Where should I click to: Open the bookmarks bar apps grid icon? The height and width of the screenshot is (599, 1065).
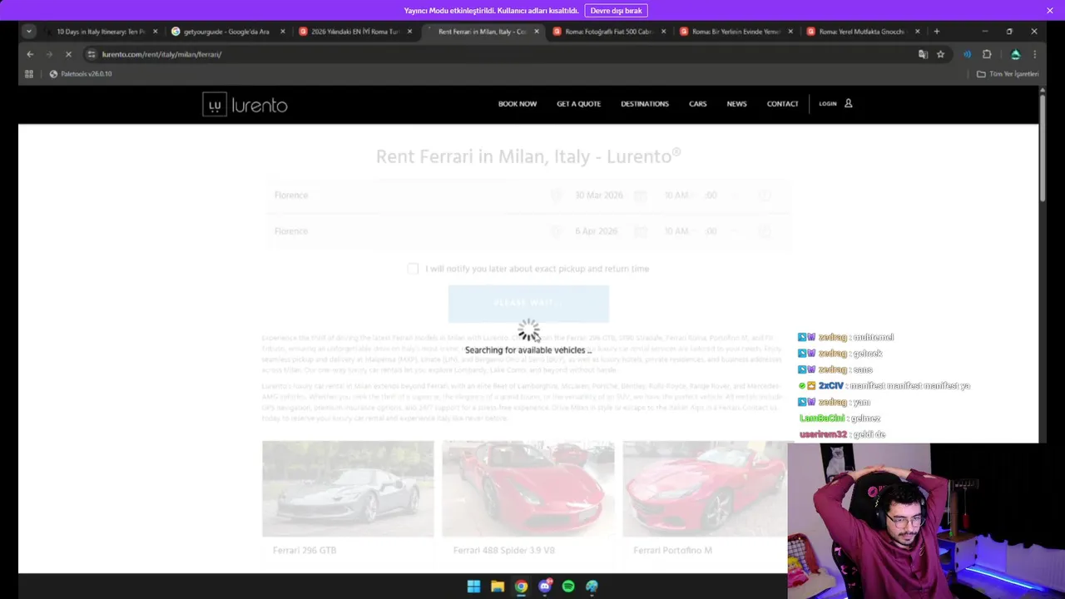29,74
